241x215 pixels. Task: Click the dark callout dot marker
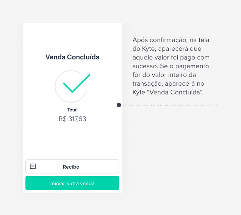[x=119, y=105]
